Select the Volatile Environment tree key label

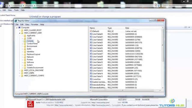tap(35, 68)
